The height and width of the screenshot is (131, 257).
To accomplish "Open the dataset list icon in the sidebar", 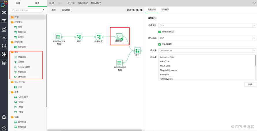I will pos(4,21).
